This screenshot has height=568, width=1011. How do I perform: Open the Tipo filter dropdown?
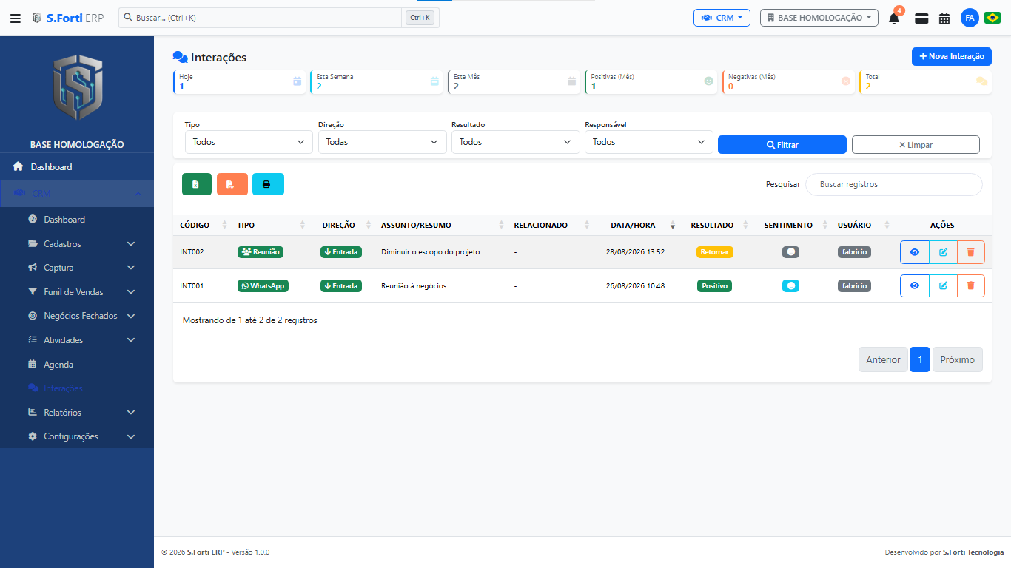coord(249,142)
